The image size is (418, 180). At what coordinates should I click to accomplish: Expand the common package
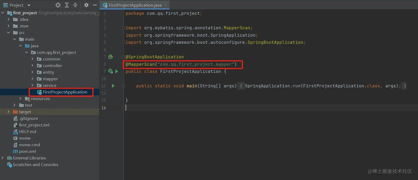click(x=32, y=59)
